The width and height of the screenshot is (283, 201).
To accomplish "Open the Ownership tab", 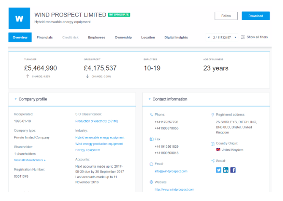I will [x=123, y=37].
